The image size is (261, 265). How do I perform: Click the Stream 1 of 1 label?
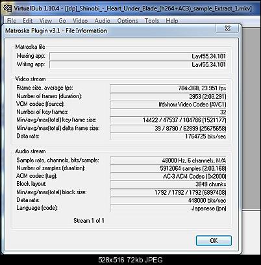89,221
